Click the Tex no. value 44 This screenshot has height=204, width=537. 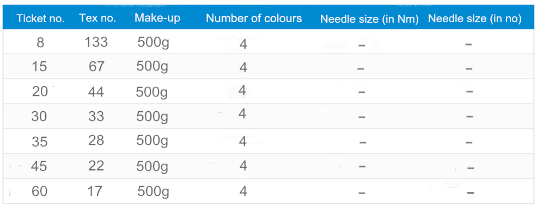coord(96,92)
